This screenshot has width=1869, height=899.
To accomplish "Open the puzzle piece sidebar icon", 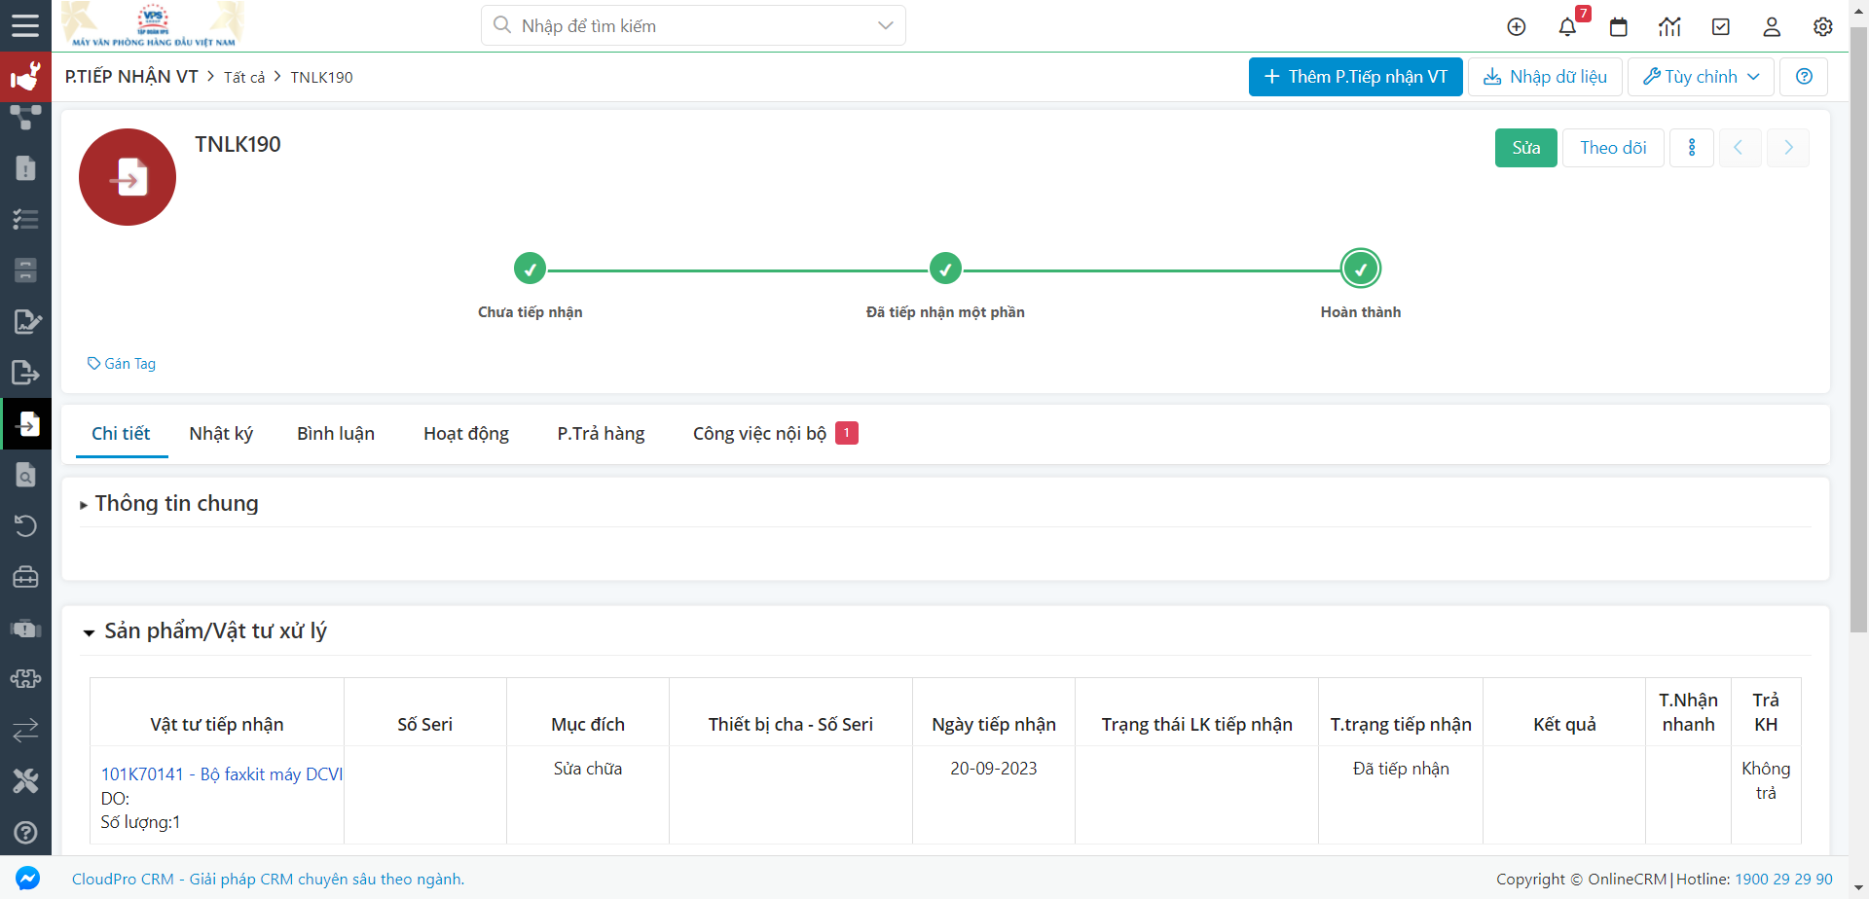I will click(25, 679).
